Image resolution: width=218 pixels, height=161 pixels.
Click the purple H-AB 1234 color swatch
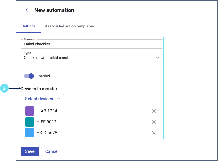click(30, 111)
